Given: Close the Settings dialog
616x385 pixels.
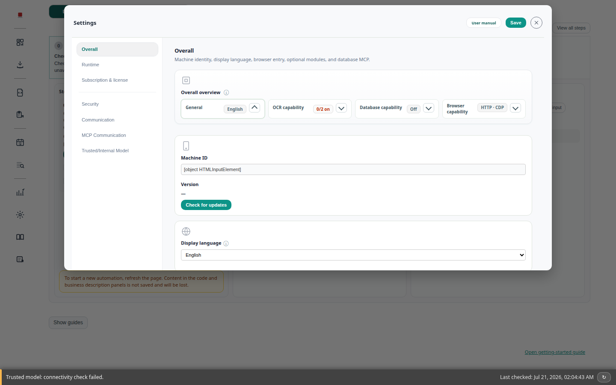Looking at the screenshot, I should point(536,23).
